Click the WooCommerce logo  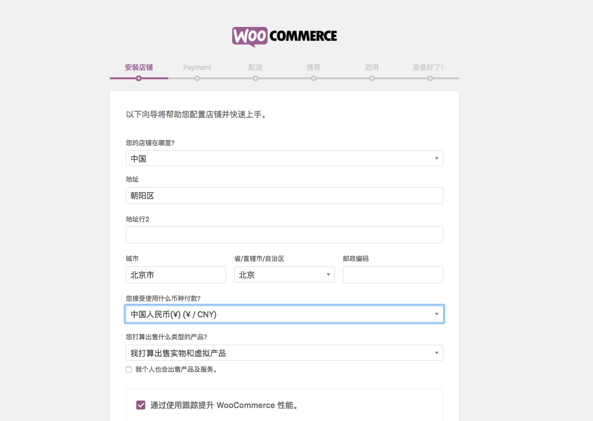[285, 36]
